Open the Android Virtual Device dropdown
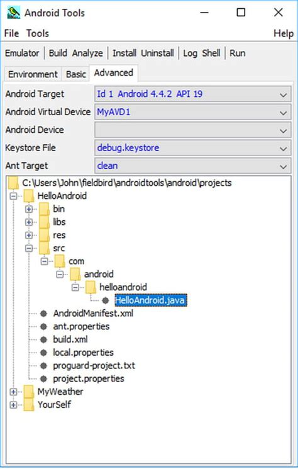The width and height of the screenshot is (298, 469). (x=192, y=112)
